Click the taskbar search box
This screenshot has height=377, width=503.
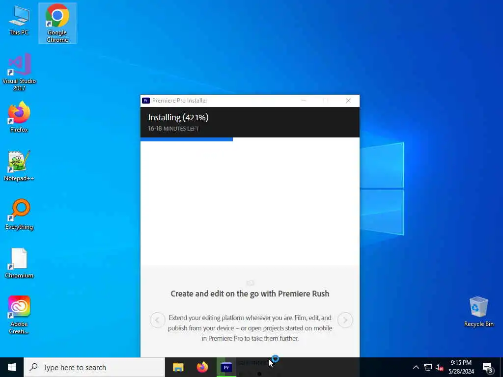[x=94, y=367]
